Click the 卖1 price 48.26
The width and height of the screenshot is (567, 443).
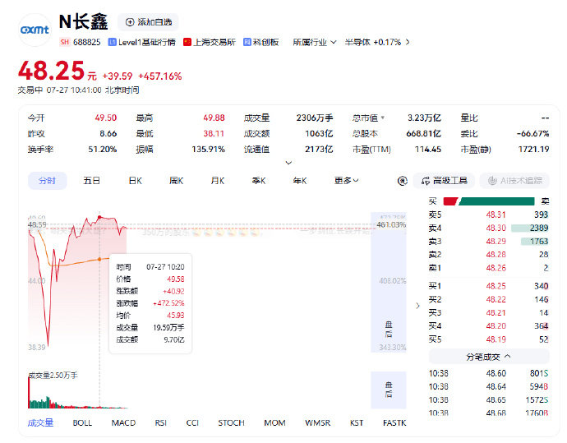(x=496, y=268)
